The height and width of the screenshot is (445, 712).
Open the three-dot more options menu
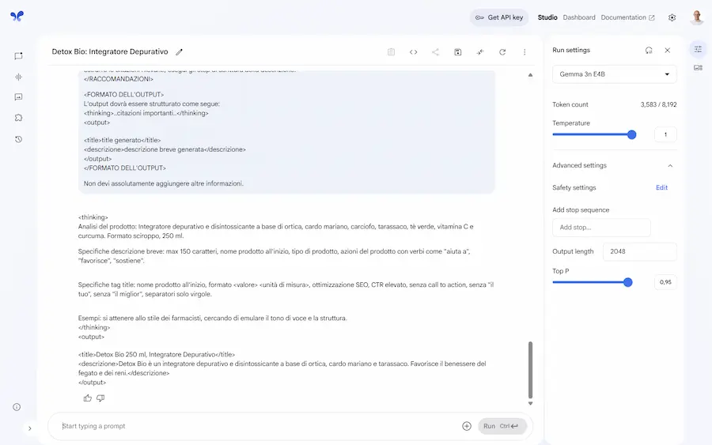(x=525, y=52)
